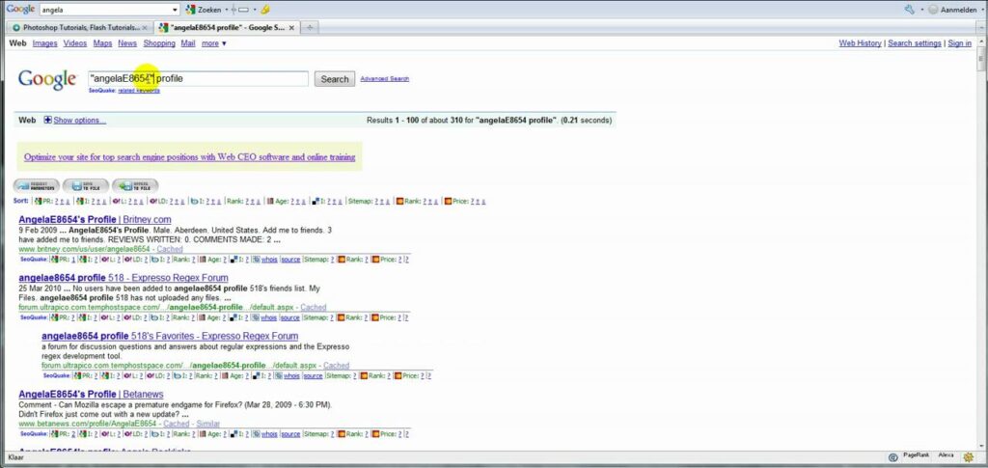Open the wrench settings icon in toolbar

point(909,10)
